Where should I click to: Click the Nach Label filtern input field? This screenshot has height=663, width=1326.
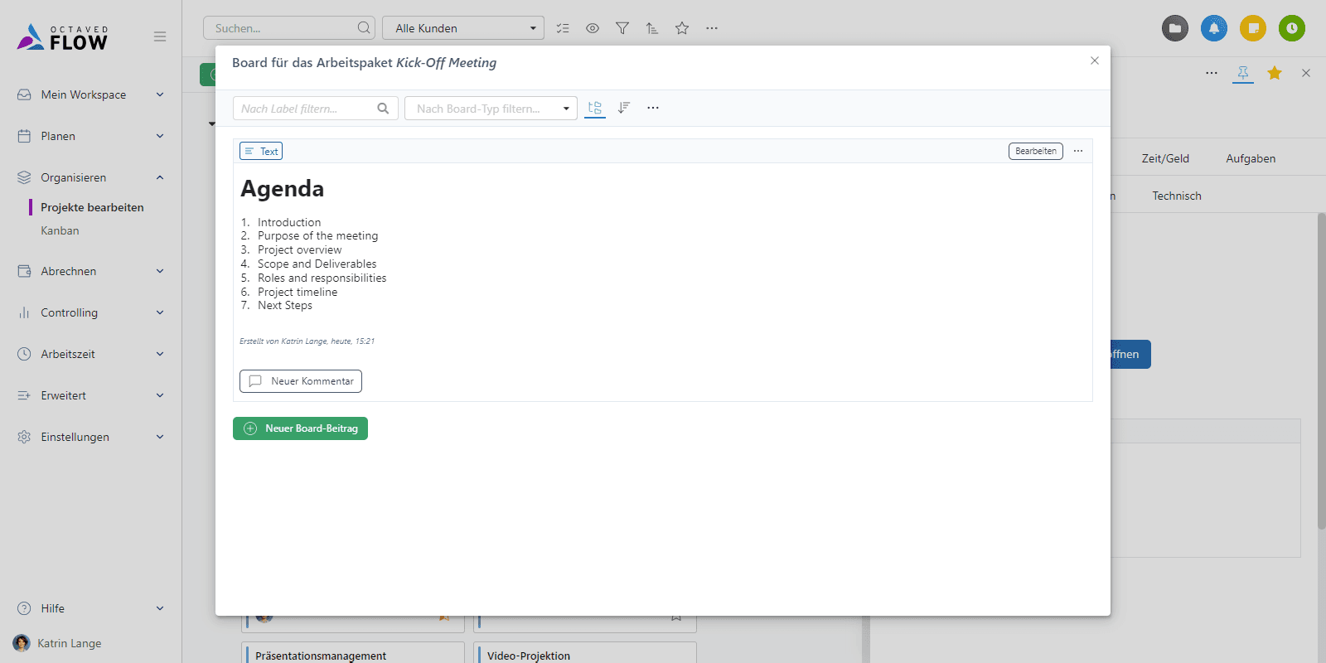(x=305, y=109)
